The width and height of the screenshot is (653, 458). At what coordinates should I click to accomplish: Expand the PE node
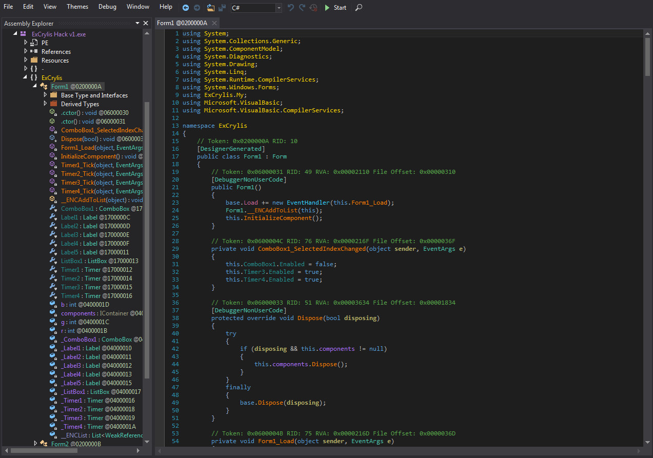click(26, 43)
